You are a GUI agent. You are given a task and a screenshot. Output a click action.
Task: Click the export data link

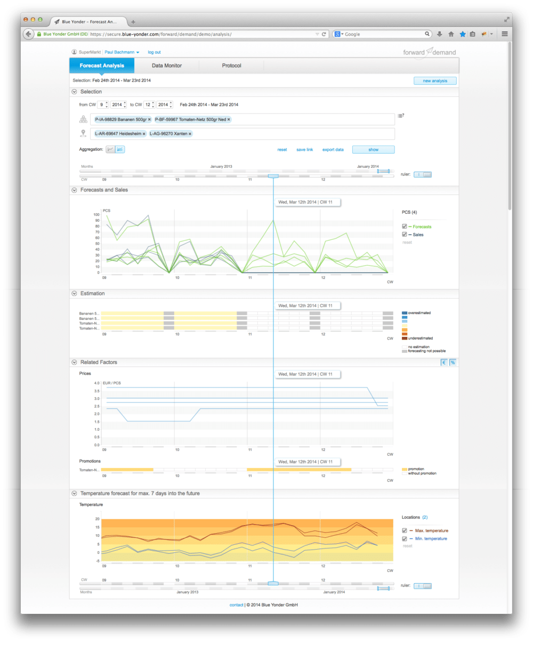pyautogui.click(x=333, y=150)
